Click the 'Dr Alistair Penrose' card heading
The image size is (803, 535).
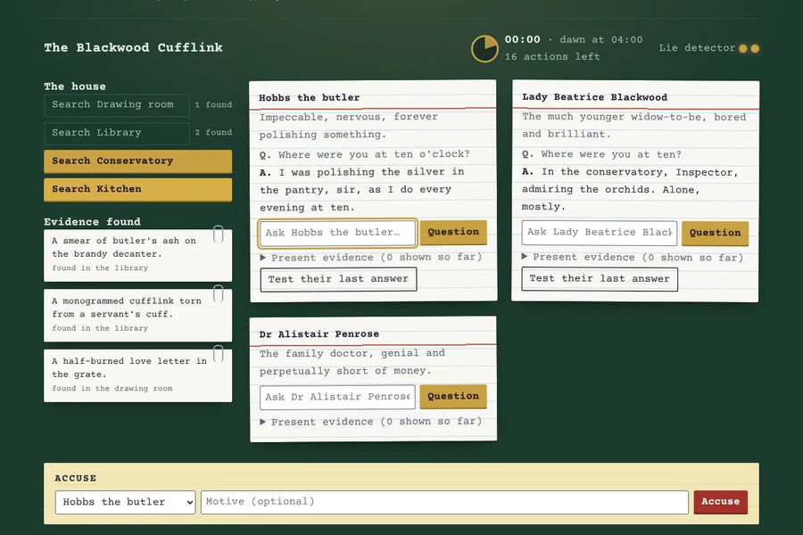319,334
